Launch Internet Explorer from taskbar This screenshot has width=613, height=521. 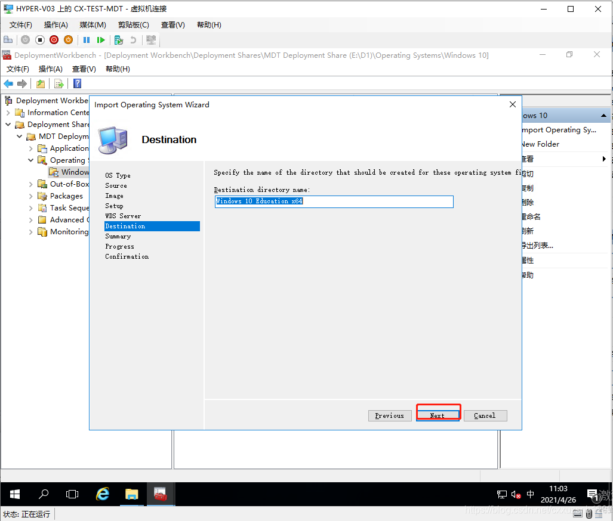click(103, 494)
